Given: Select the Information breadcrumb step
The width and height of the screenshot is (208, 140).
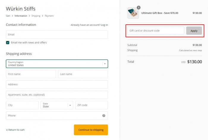Looking at the screenshot, I should point(21,16).
